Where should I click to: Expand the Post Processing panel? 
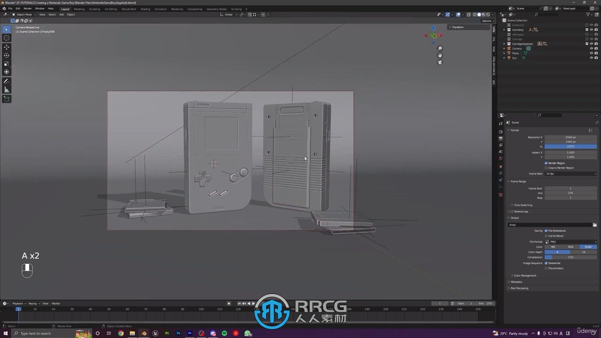point(519,288)
